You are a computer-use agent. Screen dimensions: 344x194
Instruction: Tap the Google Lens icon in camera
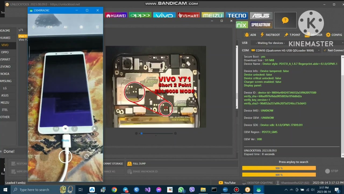tap(81, 27)
